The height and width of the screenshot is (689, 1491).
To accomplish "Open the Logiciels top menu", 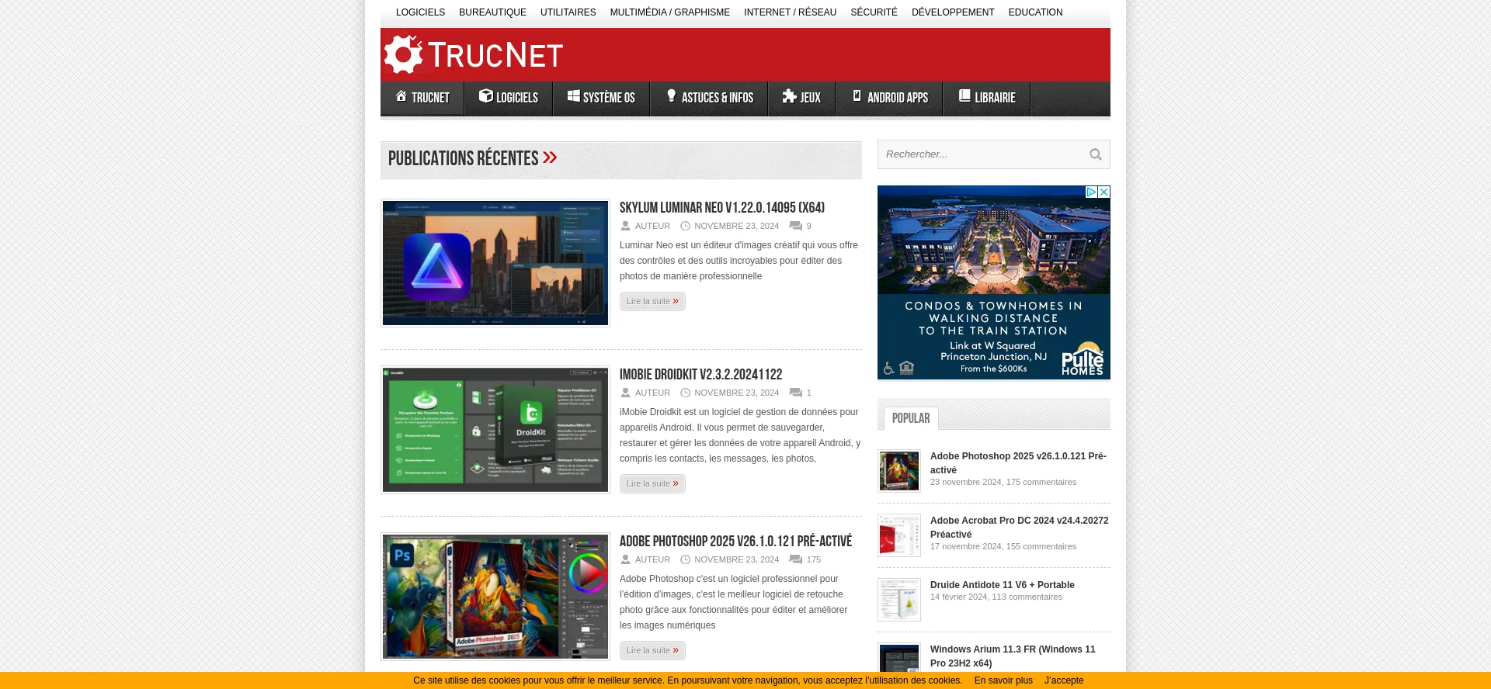I will click(x=420, y=12).
